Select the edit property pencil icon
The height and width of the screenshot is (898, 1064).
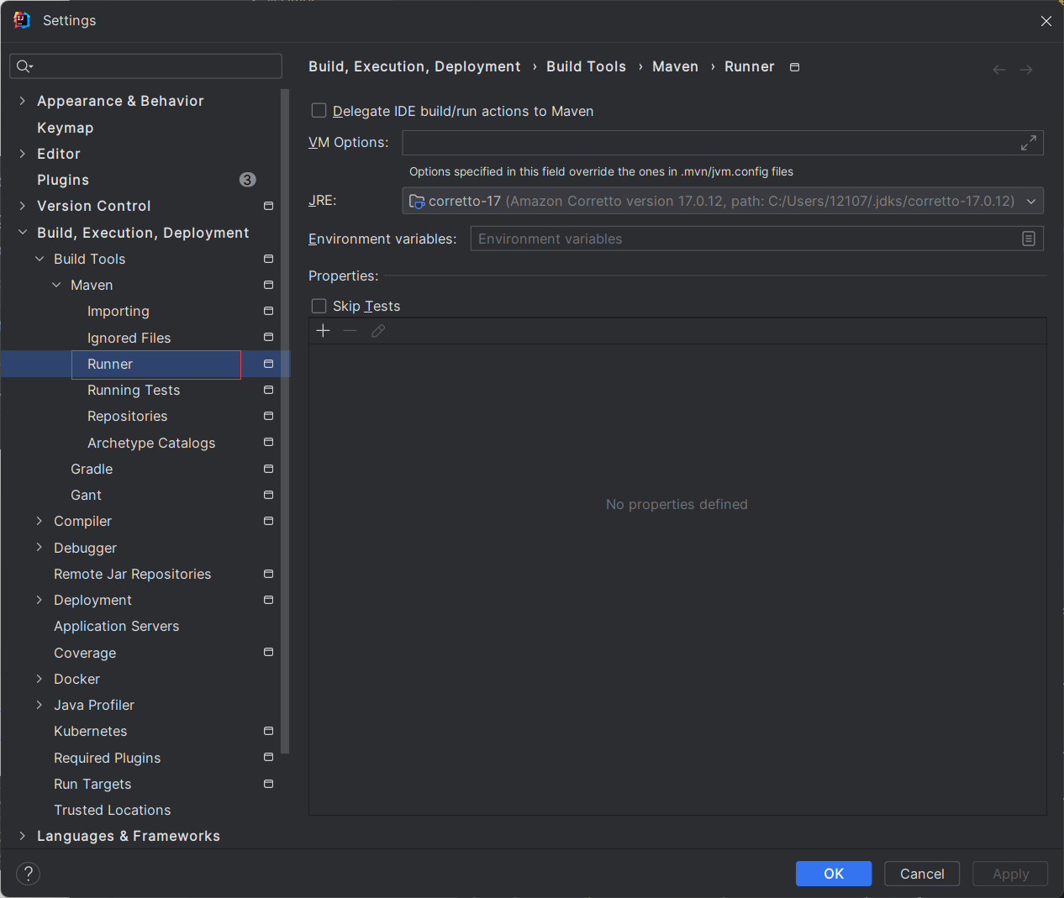click(377, 330)
